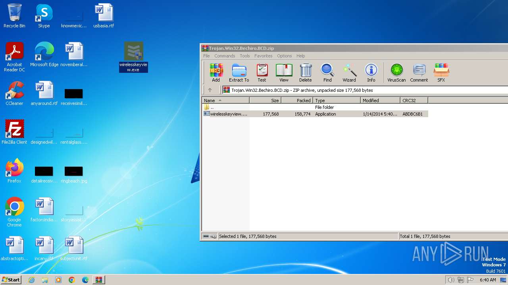Open CCleaner desktop shortcut
This screenshot has width=508, height=285.
(14, 93)
